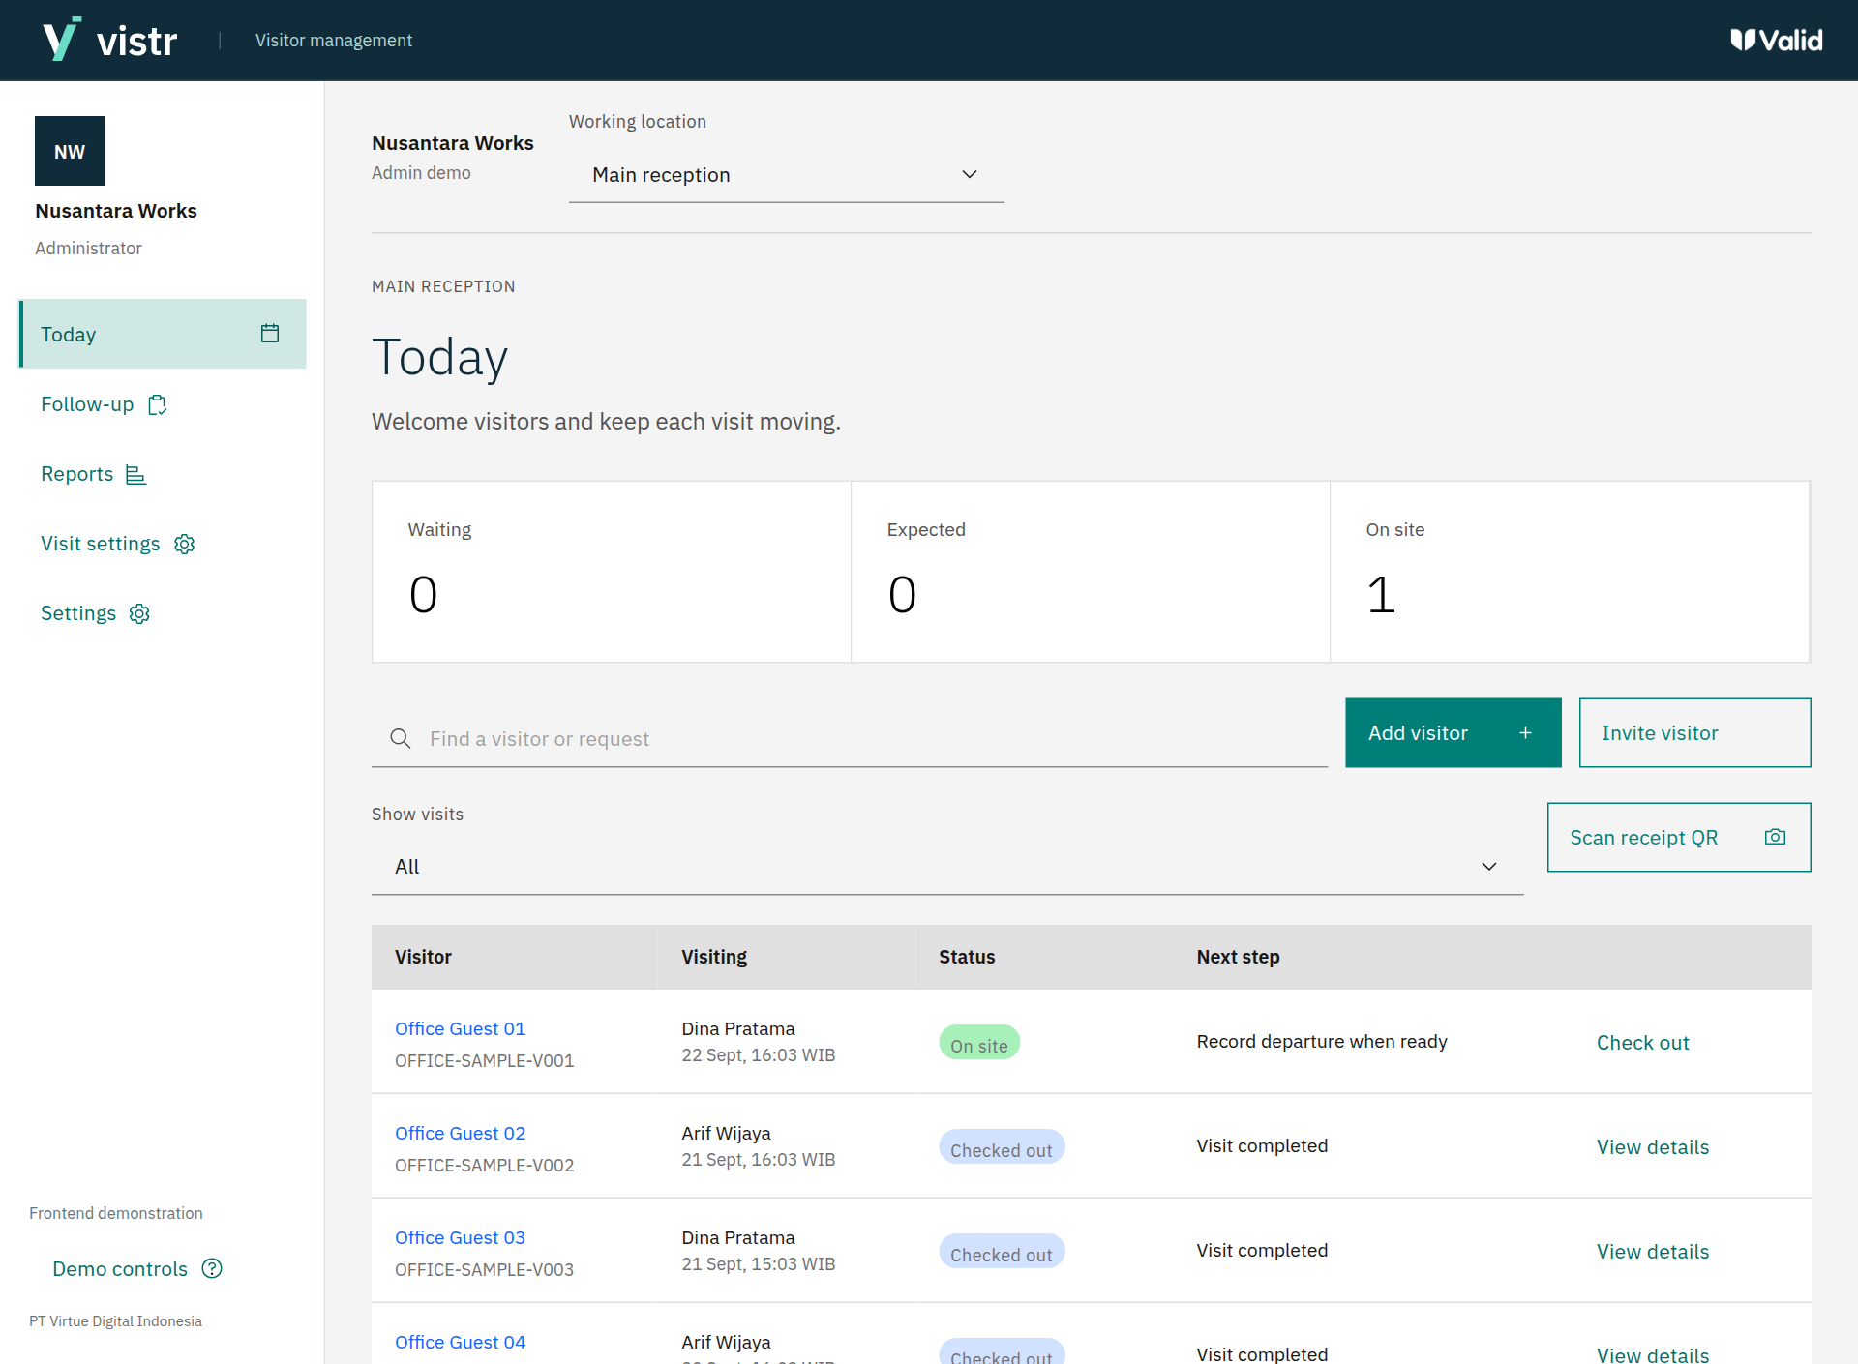Open the Working location dropdown
Viewport: 1858px width, 1364px height.
point(786,175)
